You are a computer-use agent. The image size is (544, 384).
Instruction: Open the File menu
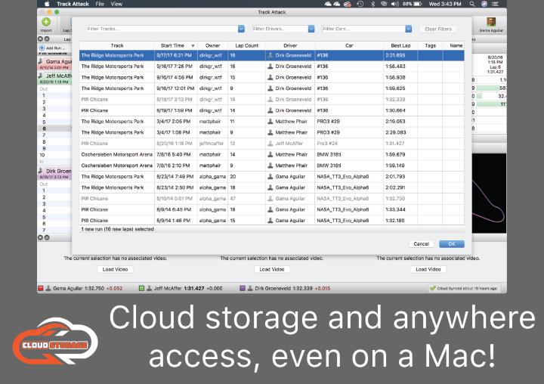pos(100,4)
